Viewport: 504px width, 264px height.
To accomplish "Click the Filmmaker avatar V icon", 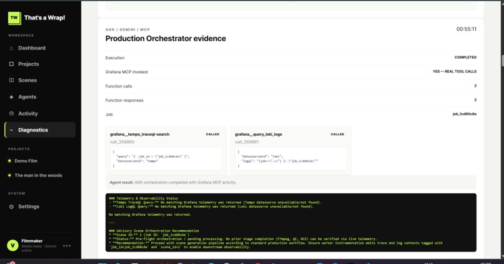I will pos(13,246).
